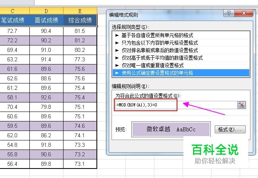Click the purple 微软卓越 AaBbCc preview swatch

click(171, 129)
